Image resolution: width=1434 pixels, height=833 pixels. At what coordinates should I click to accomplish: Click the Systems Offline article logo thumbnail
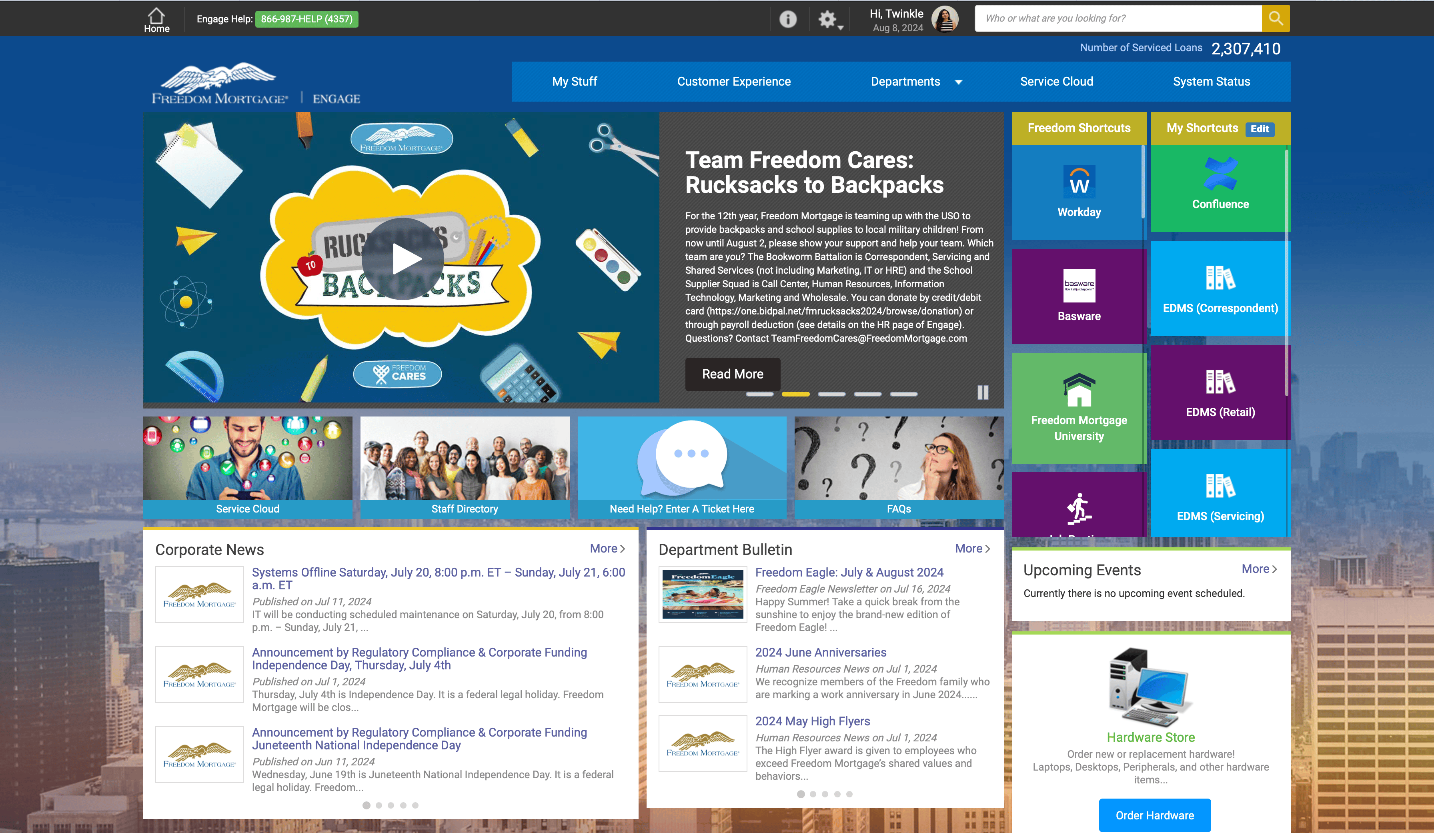click(x=199, y=594)
